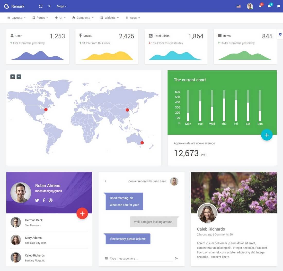Click the fullscreen toggle icon in header
The width and height of the screenshot is (283, 271).
coord(41,6)
